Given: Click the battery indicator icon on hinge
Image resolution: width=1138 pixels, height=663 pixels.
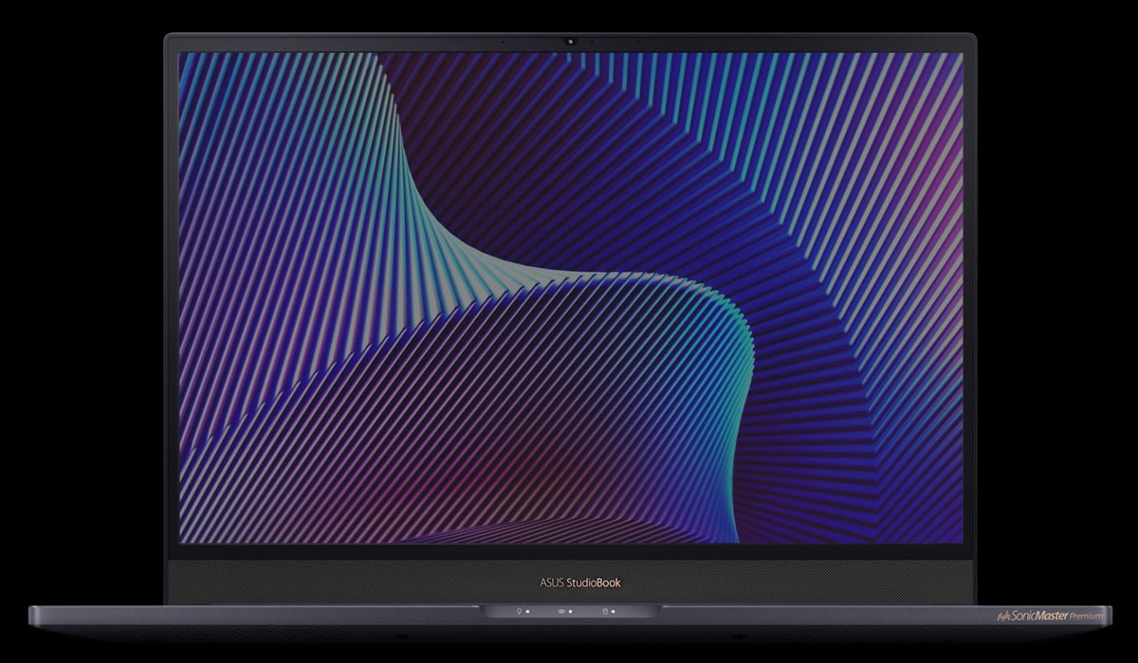Looking at the screenshot, I should (560, 611).
